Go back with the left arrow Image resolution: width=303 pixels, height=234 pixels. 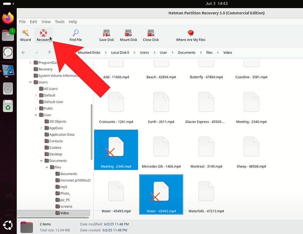(23, 52)
